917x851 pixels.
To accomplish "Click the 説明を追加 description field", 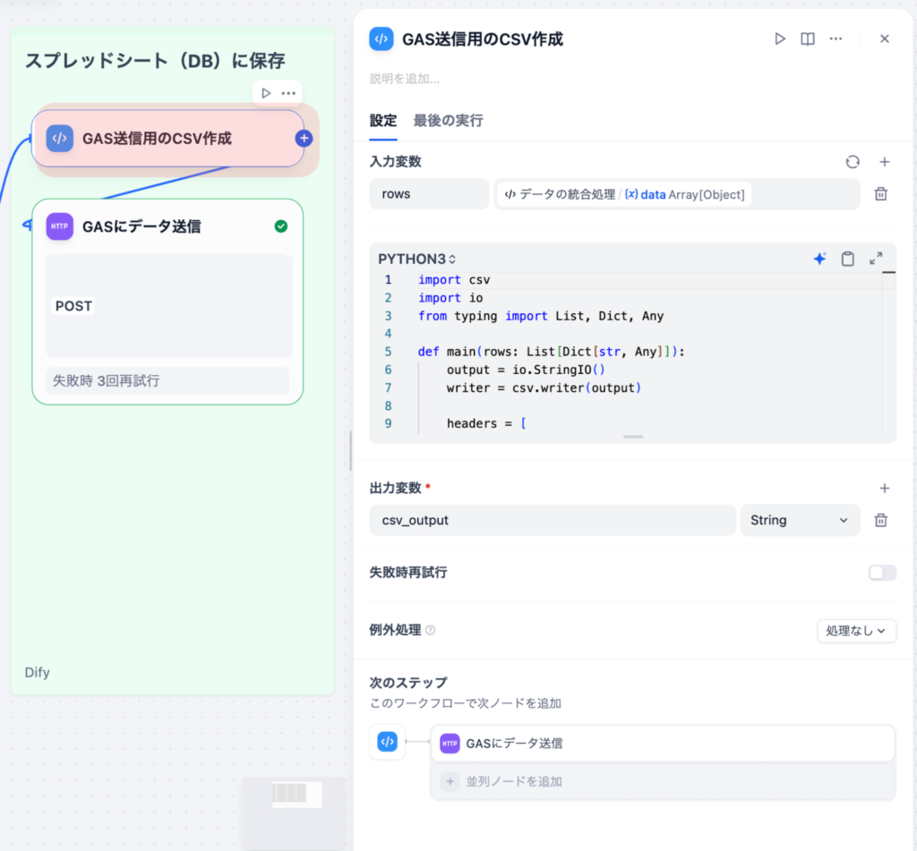I will point(403,81).
